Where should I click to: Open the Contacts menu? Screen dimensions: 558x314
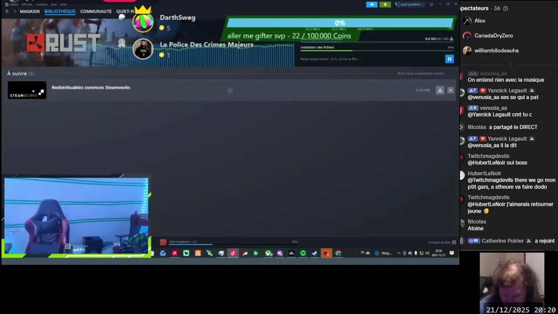tap(41, 4)
